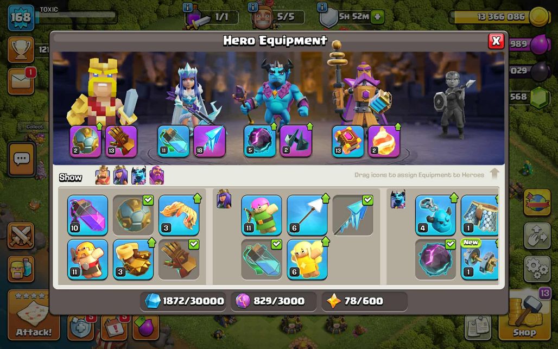The height and width of the screenshot is (349, 558).
Task: Tap the Rage Vial level 10 equipment
Action: 87,215
